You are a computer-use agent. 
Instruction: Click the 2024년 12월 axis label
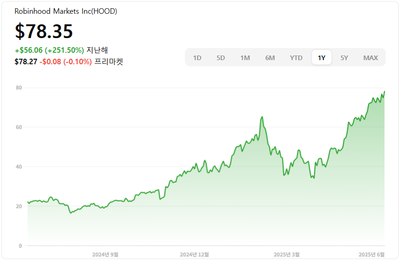point(195,254)
